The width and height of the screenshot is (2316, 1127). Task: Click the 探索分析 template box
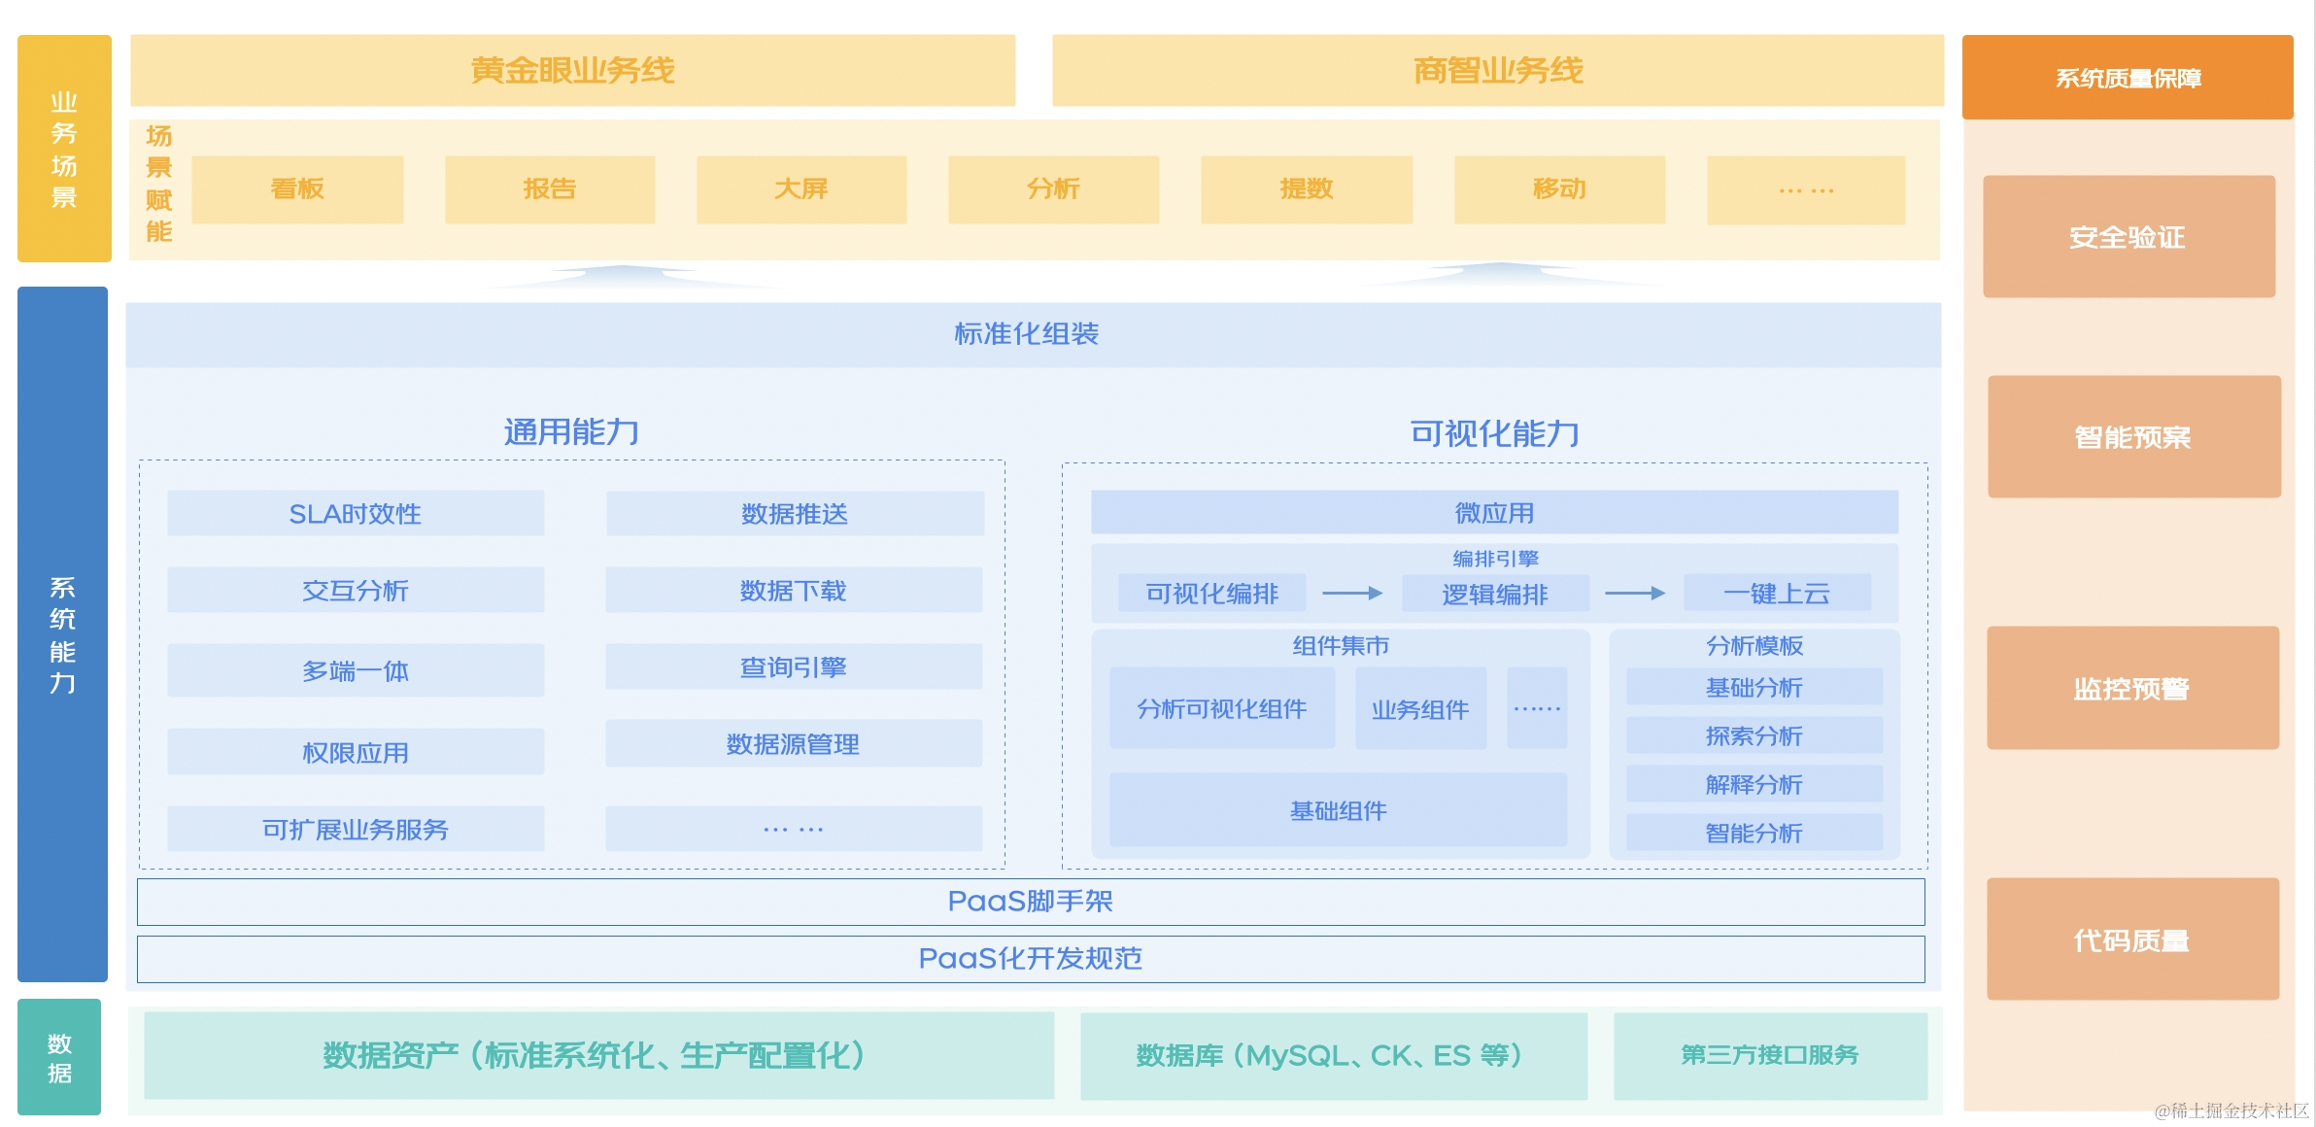[1754, 735]
